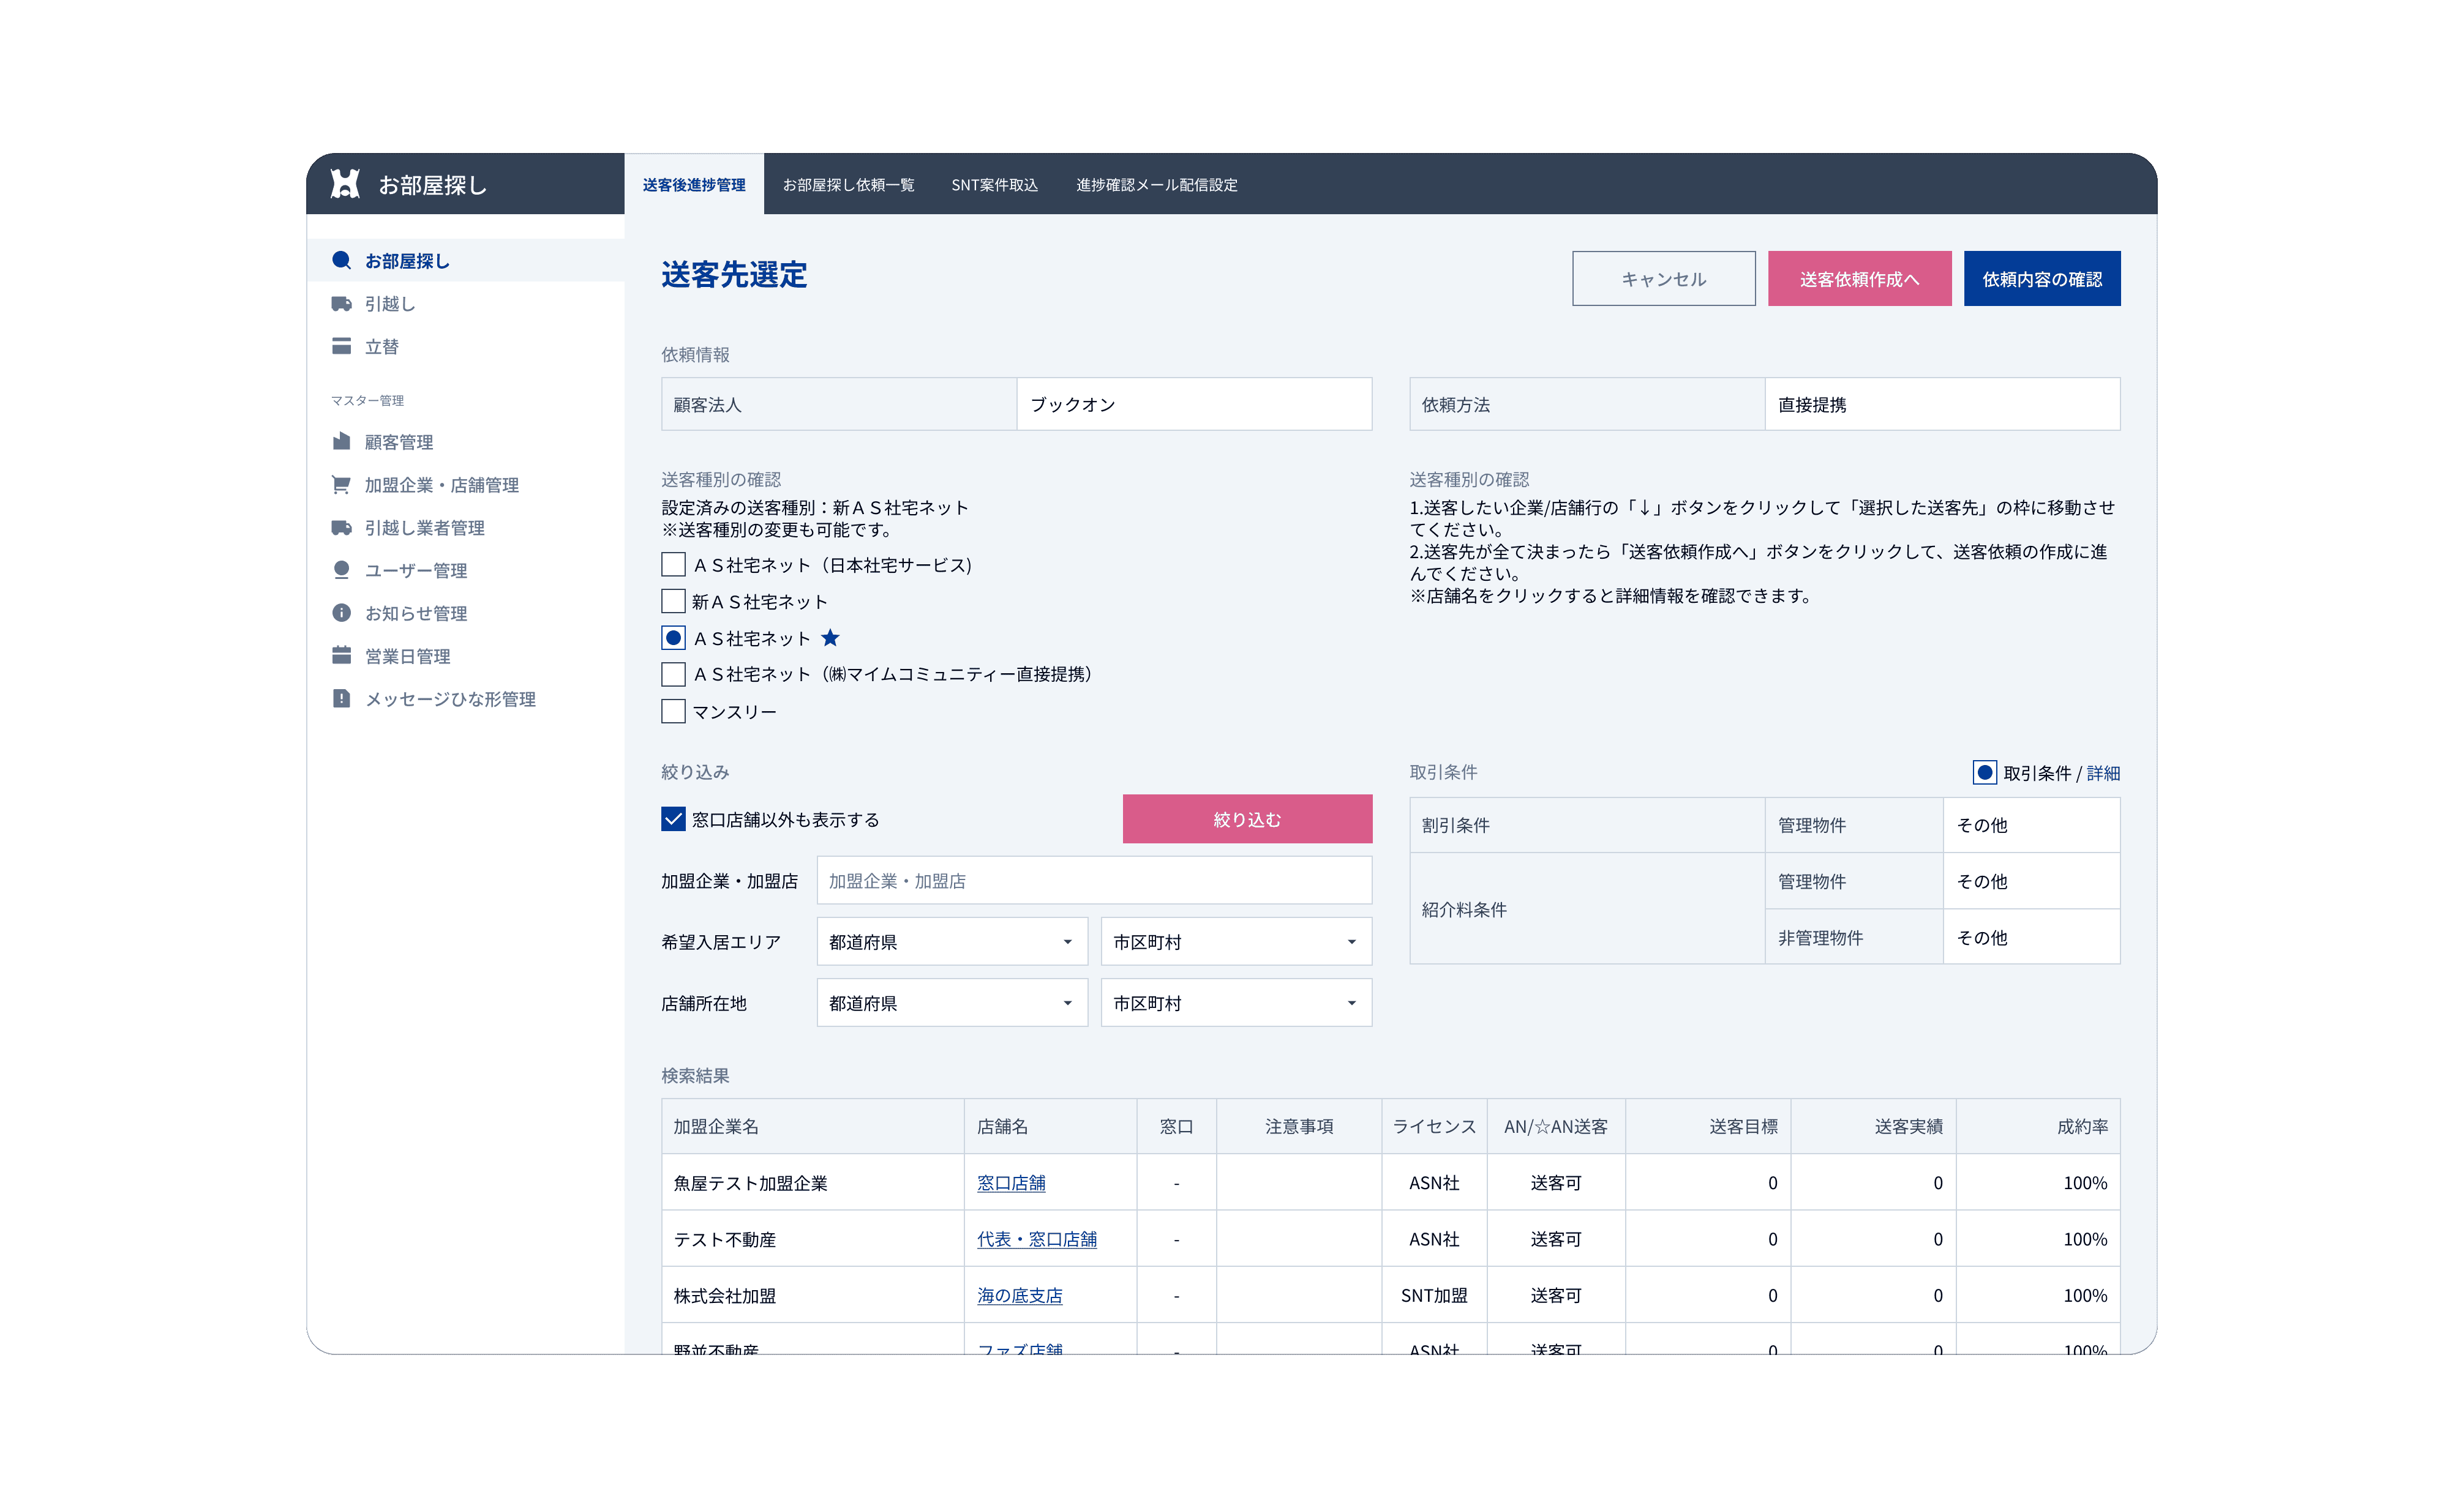Check the 新ＡＳ社宅ネット checkbox
This screenshot has height=1508, width=2464.
tap(673, 602)
